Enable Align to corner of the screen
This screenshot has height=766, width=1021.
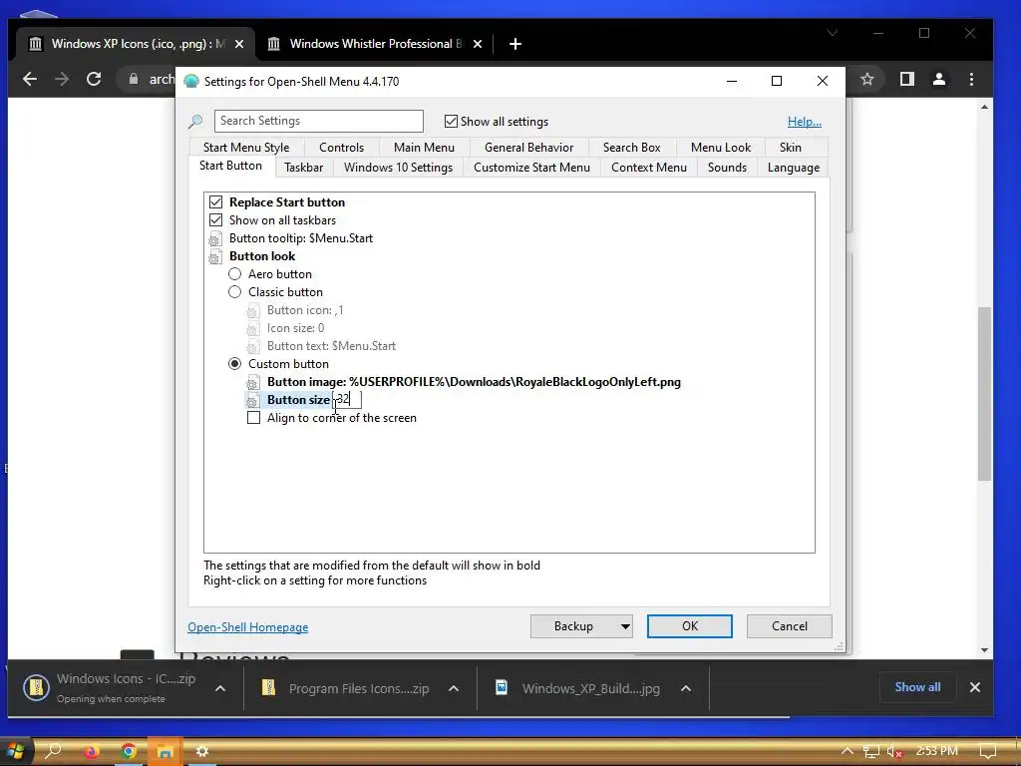(254, 418)
